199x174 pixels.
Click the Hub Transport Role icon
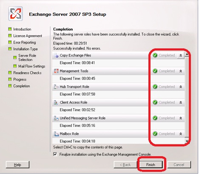point(56,87)
